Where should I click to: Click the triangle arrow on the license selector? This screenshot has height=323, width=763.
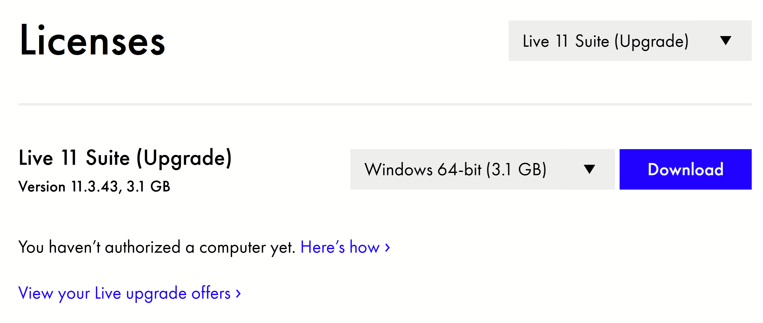pos(725,41)
